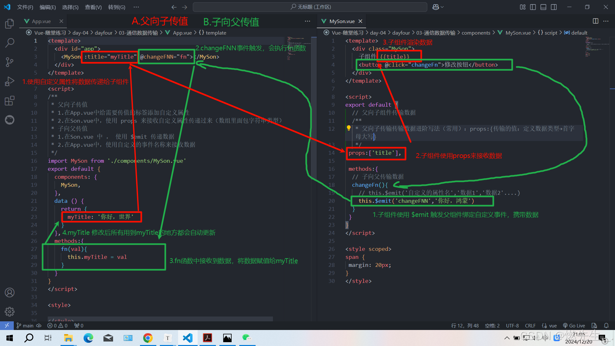The image size is (615, 346).
Task: Open the 文件 menu
Action: [x=25, y=7]
